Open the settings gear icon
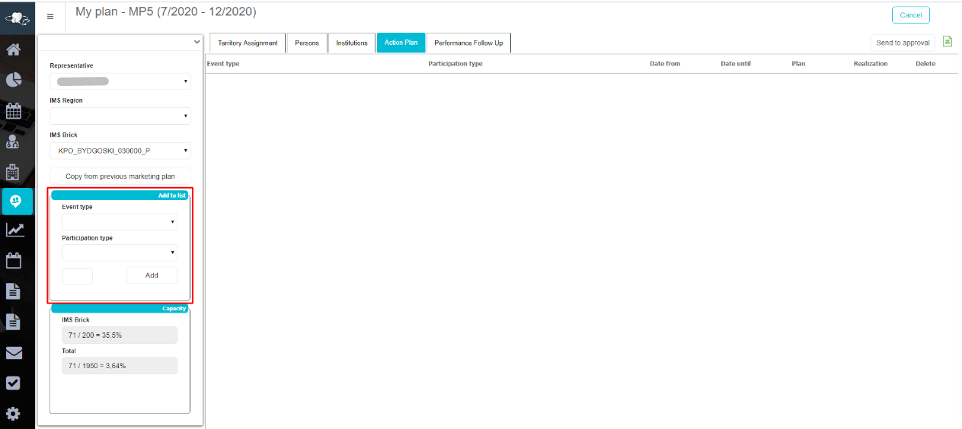The width and height of the screenshot is (962, 429). pyautogui.click(x=13, y=414)
